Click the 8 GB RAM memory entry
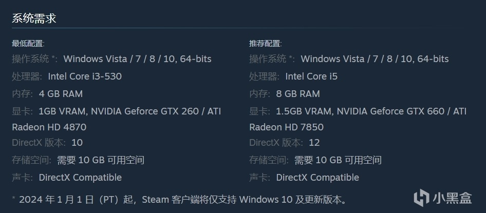Screen dimensions: 486x213 298,94
